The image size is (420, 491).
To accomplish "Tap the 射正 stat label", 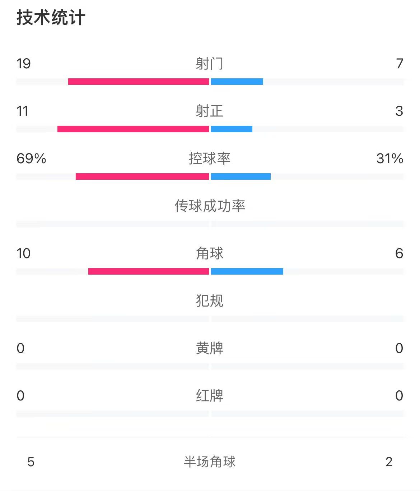I will (210, 111).
